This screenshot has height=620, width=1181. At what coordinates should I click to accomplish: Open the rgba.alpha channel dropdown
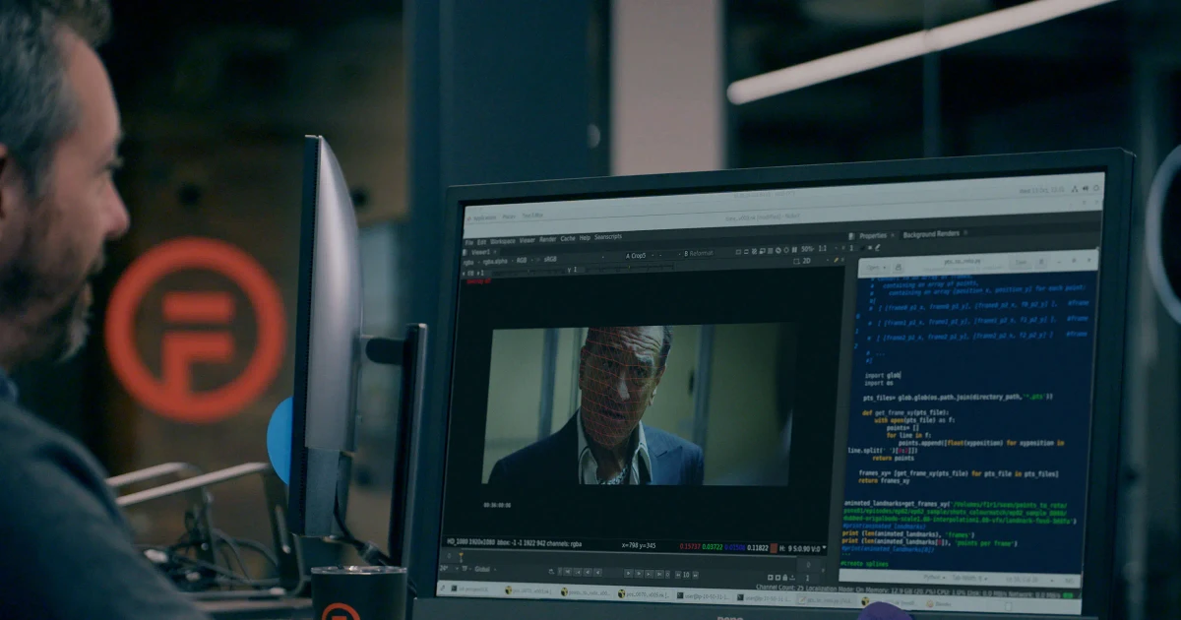499,261
